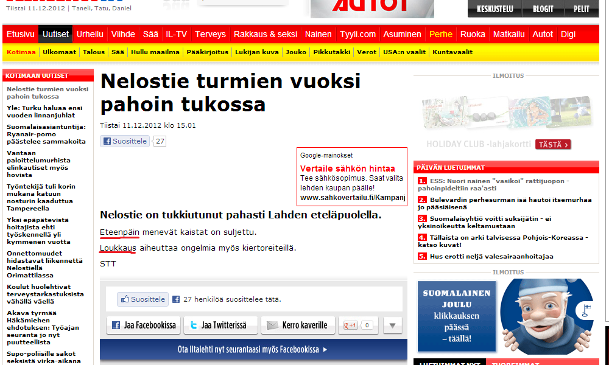609x365 pixels.
Task: Share article via Jaa Facebookissa button
Action: coord(143,325)
